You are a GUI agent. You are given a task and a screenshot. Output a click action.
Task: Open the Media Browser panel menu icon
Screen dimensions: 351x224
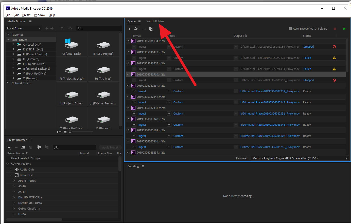30,21
